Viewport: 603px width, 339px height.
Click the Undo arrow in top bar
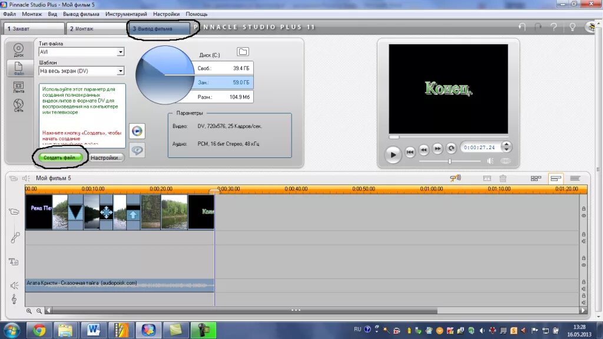coord(522,27)
